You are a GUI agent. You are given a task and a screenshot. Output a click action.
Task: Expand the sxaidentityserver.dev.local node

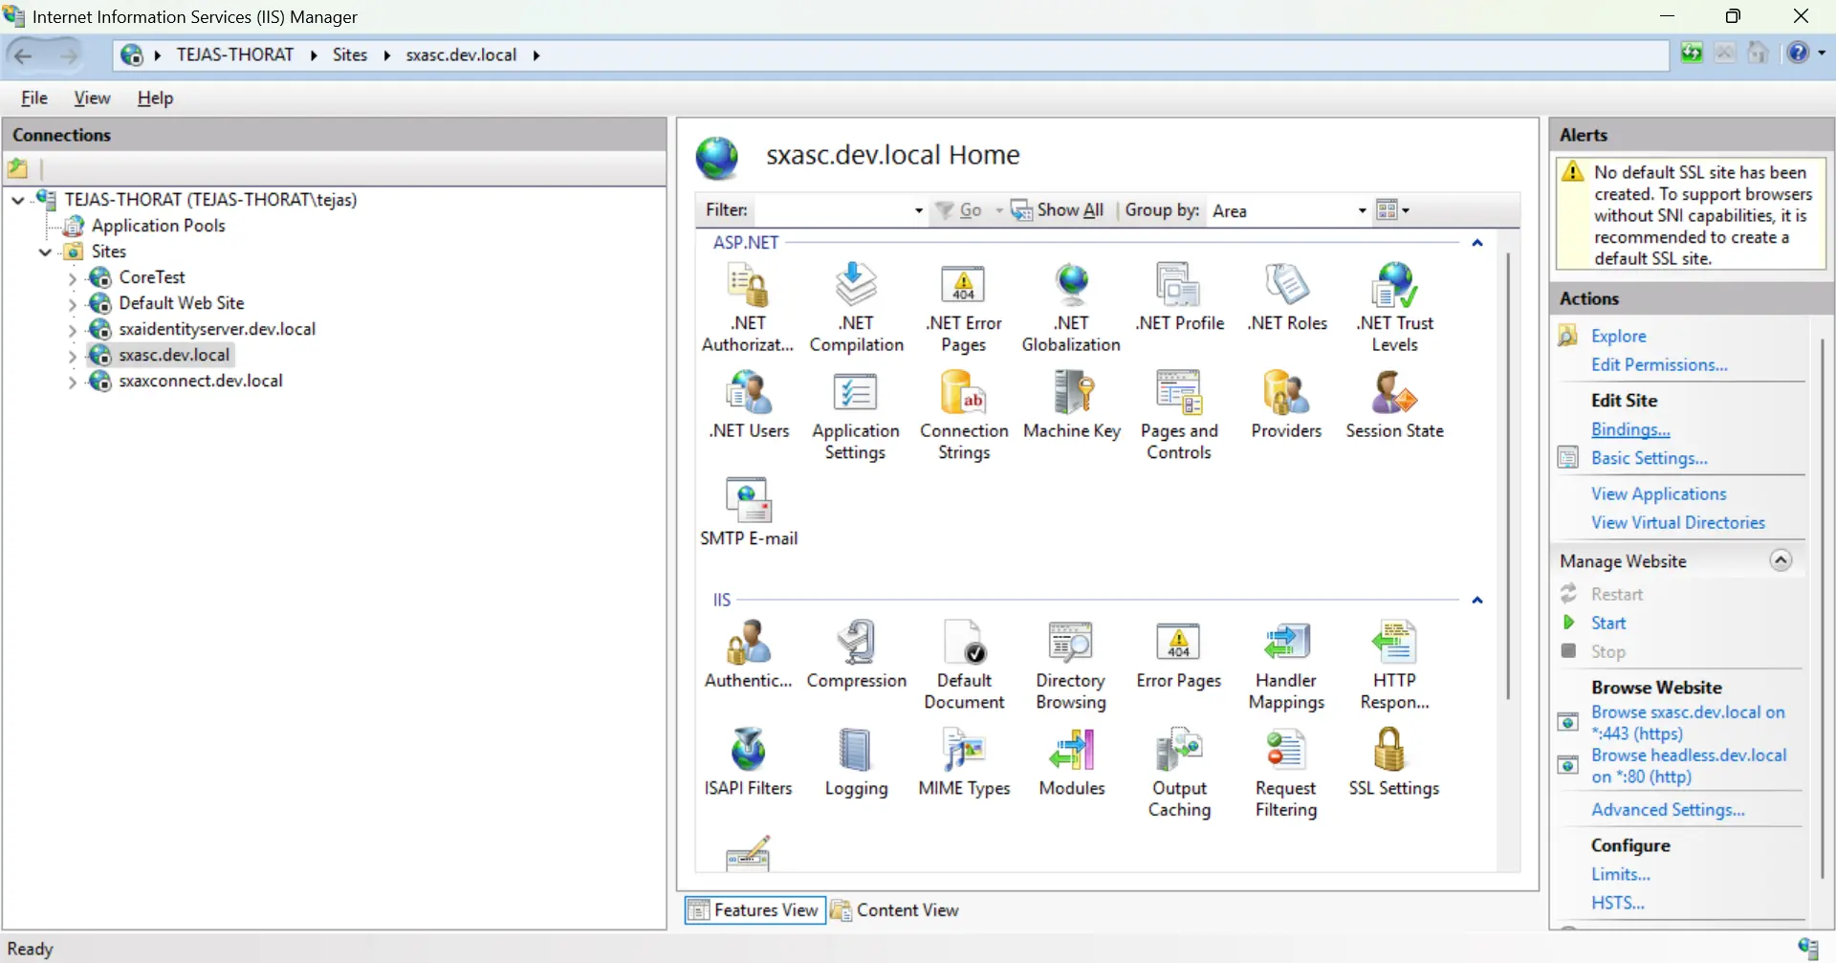pyautogui.click(x=73, y=330)
